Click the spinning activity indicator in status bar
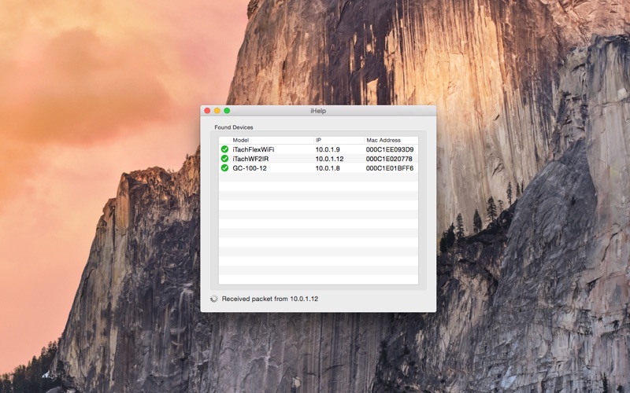The height and width of the screenshot is (393, 630). pyautogui.click(x=214, y=299)
